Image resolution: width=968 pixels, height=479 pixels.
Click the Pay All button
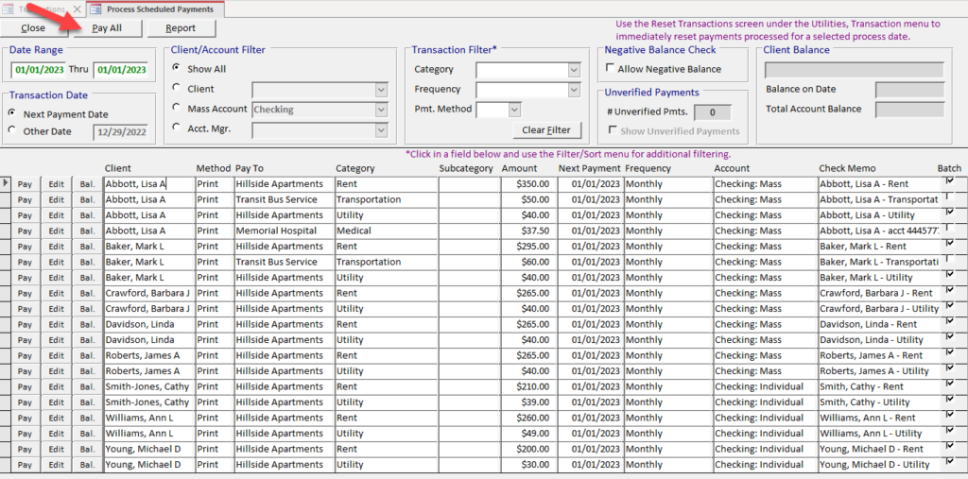[x=107, y=28]
